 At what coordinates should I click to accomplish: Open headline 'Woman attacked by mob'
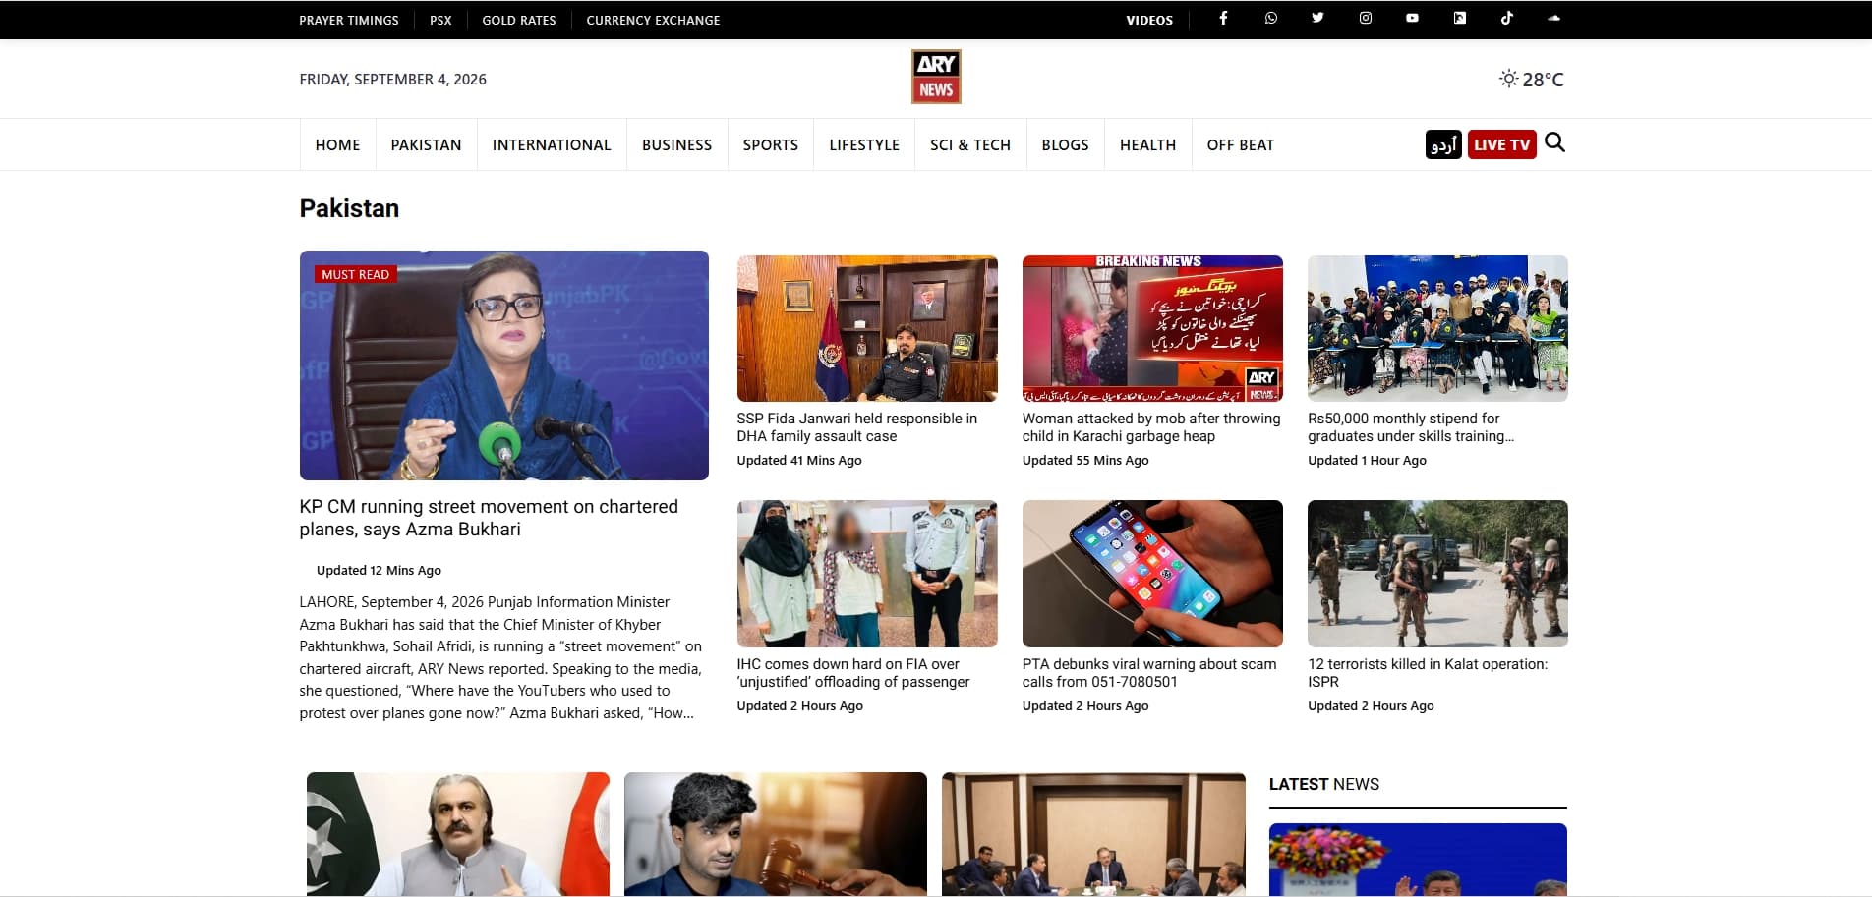click(1151, 427)
